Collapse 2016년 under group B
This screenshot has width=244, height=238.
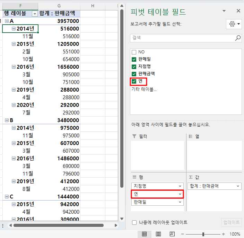point(14,159)
